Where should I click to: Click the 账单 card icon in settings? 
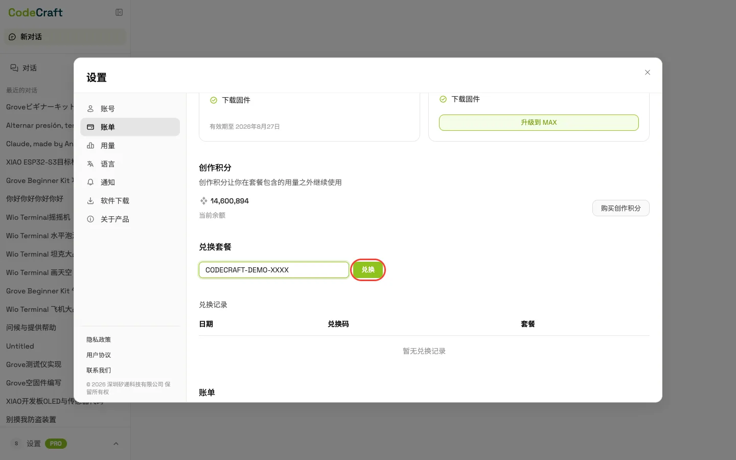pyautogui.click(x=90, y=127)
